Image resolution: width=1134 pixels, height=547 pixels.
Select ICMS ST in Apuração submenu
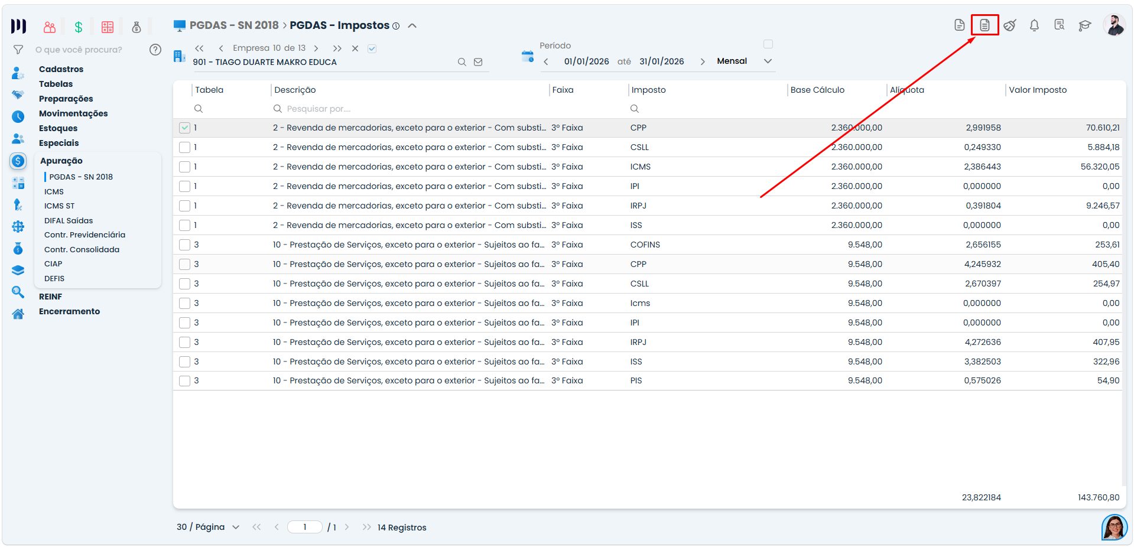(60, 206)
